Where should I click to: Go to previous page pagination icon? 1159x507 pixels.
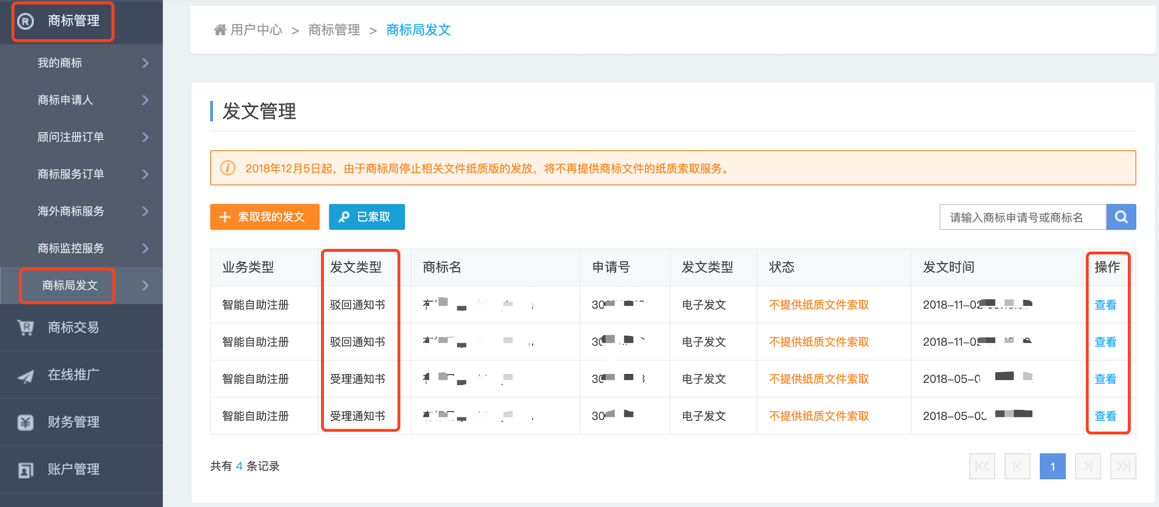[1017, 467]
